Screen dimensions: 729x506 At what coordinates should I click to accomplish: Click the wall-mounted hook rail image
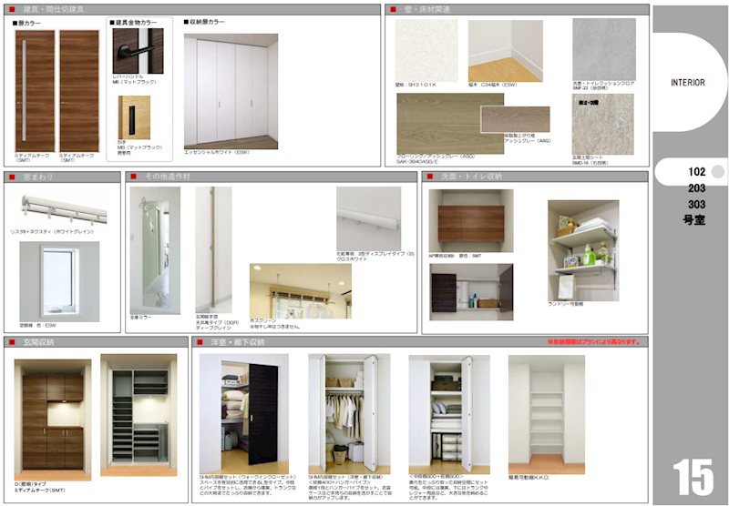pos(368,217)
